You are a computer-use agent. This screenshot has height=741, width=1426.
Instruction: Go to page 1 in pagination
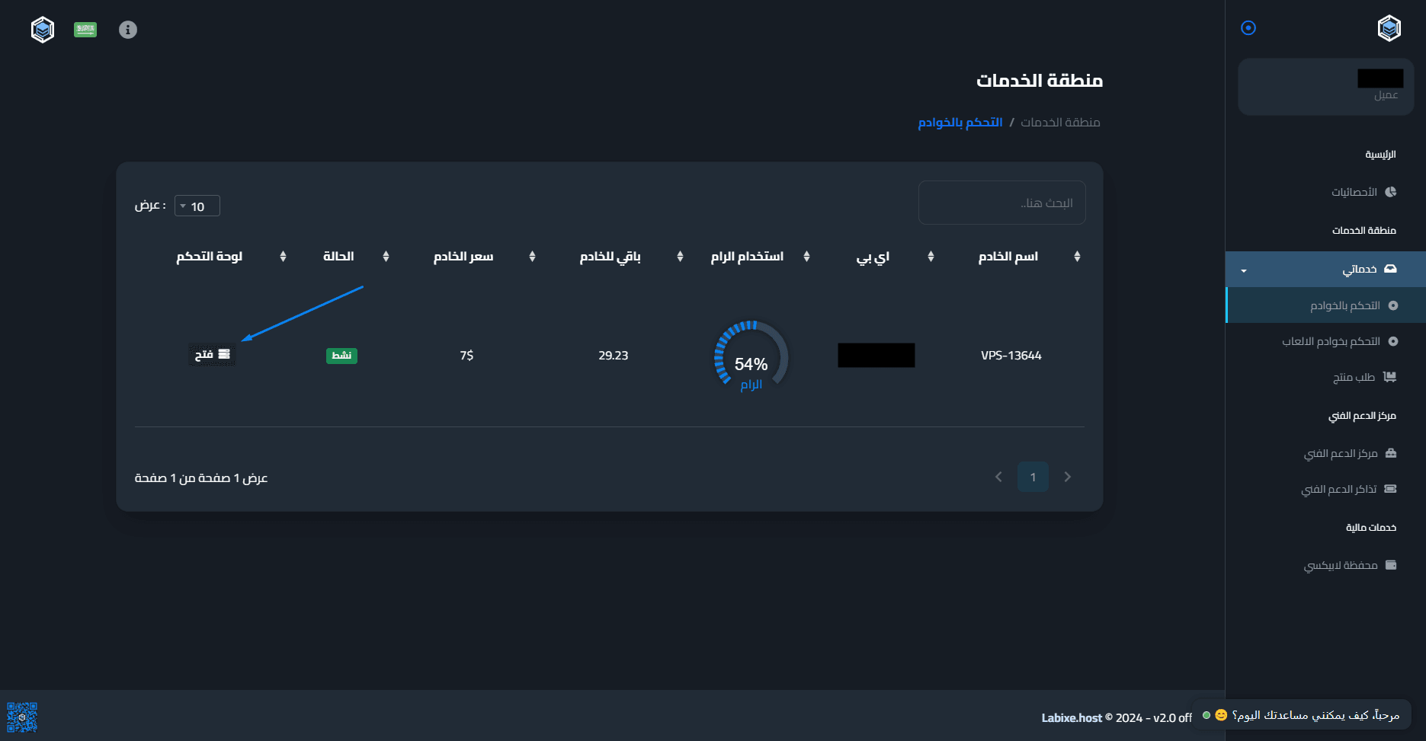point(1033,477)
